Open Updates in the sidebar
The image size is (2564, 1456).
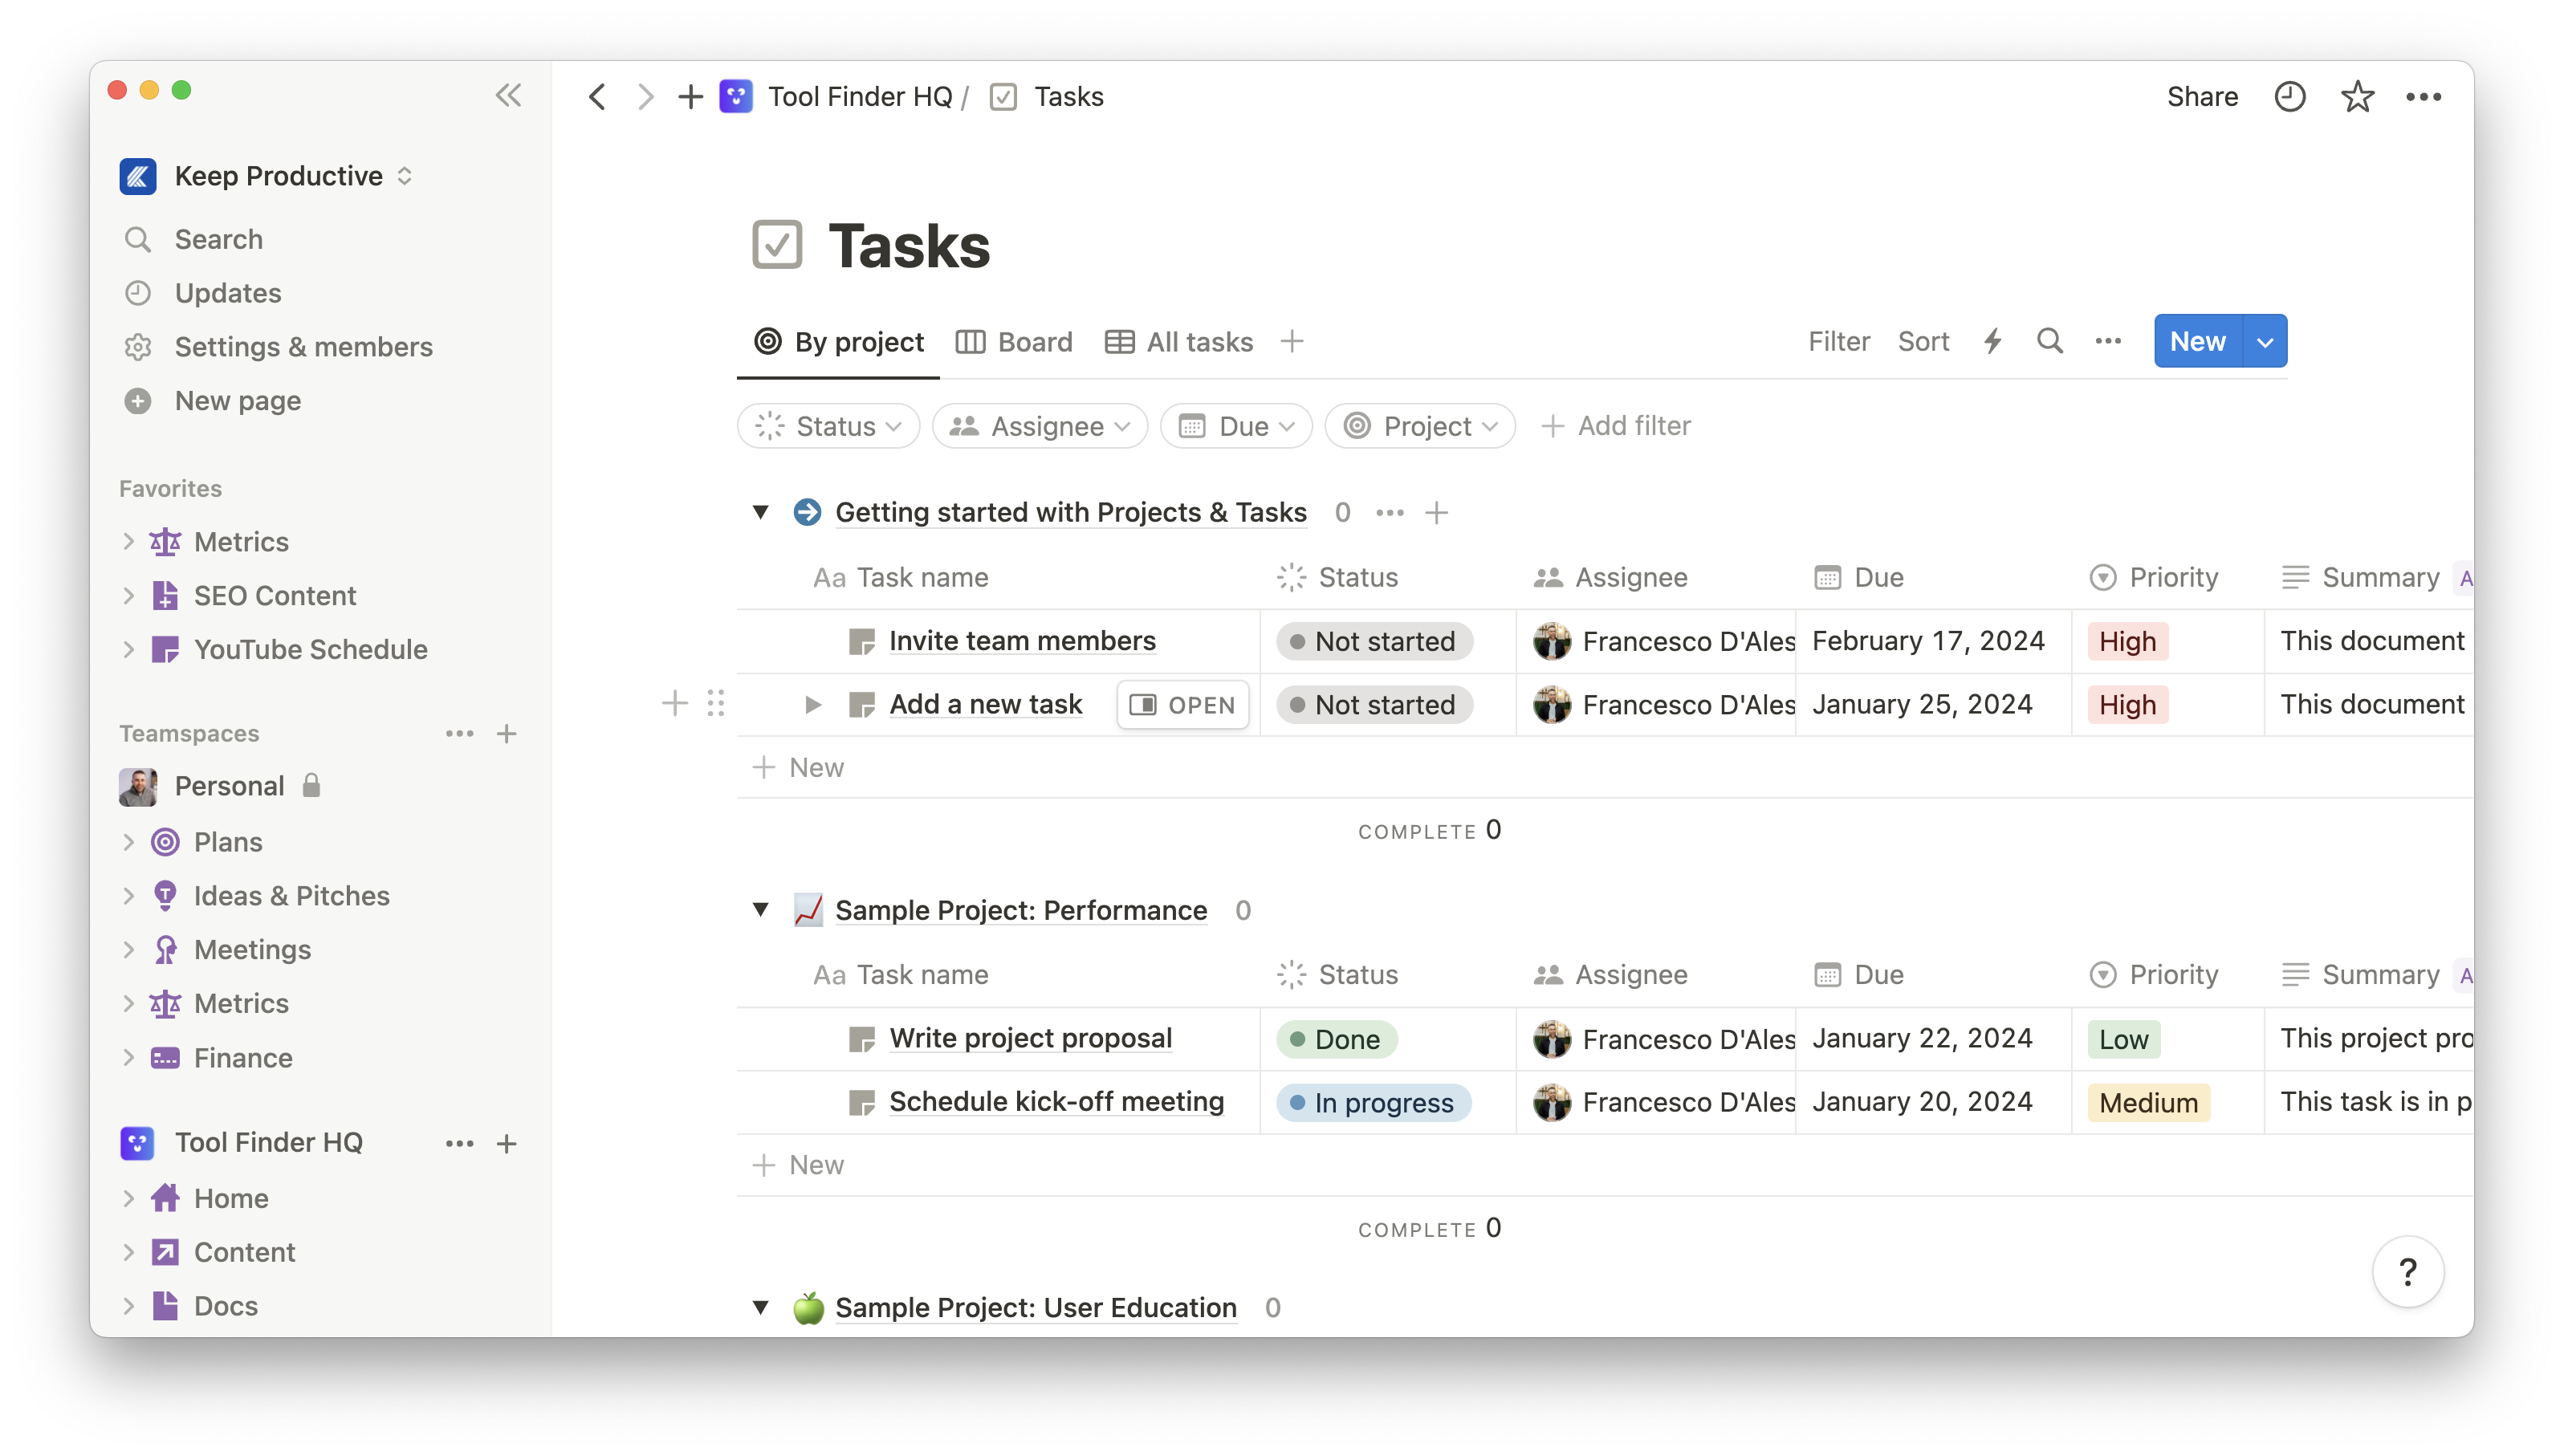[228, 293]
